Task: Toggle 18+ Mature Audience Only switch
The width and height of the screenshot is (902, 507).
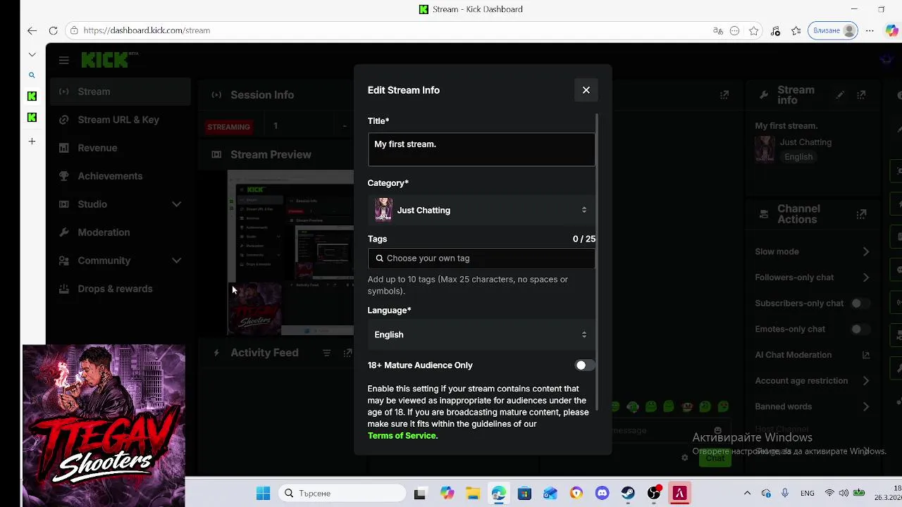Action: pos(584,365)
